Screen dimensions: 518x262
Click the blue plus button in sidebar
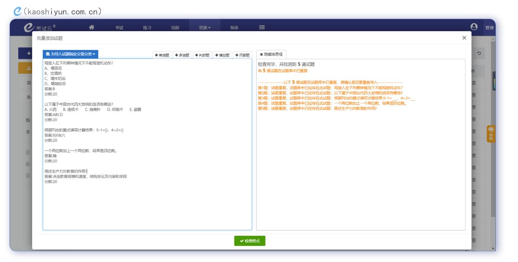(x=26, y=53)
